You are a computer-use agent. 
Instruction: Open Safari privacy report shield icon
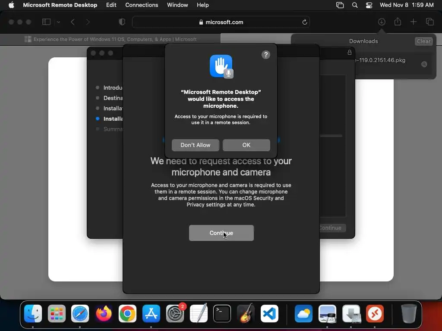(122, 22)
